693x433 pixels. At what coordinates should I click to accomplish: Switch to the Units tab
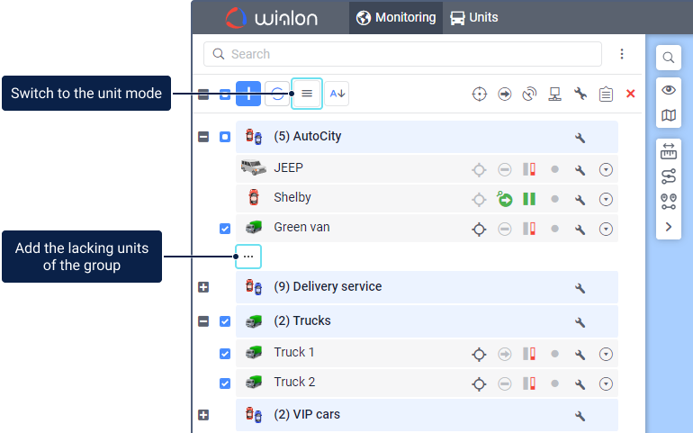(474, 17)
